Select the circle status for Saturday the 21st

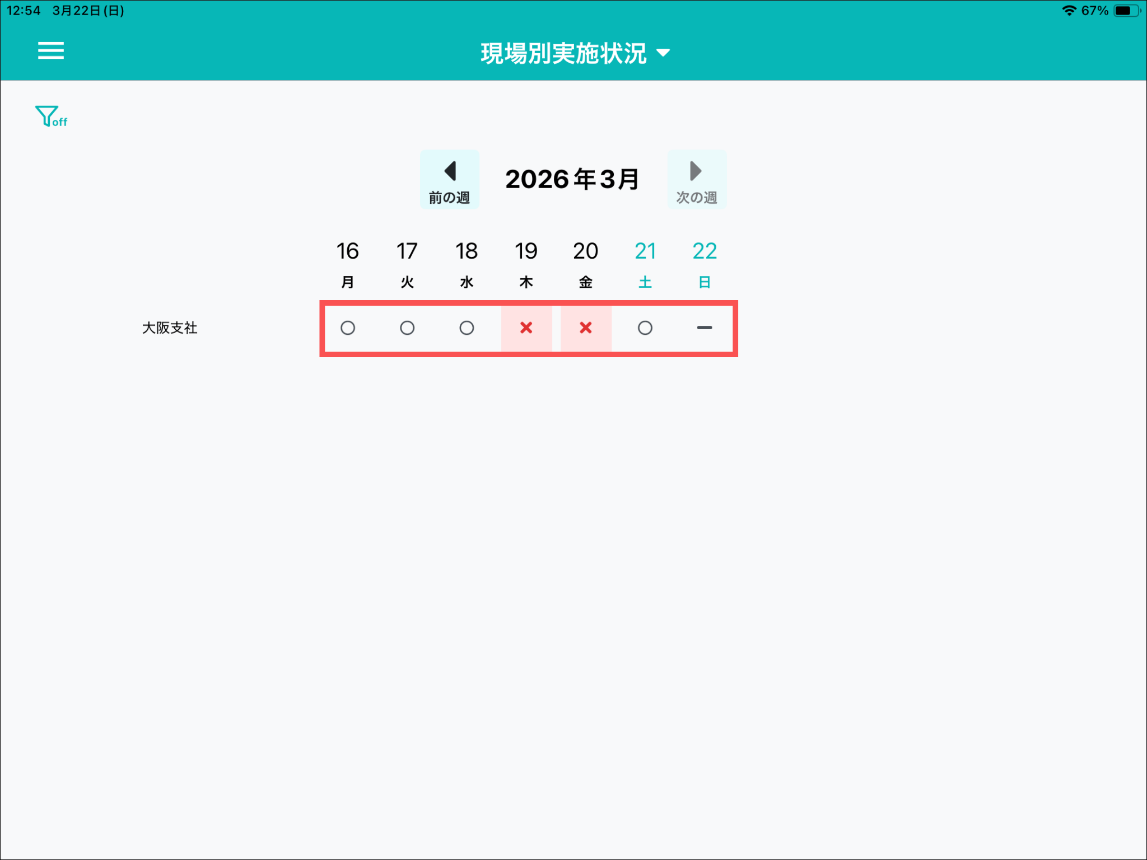coord(645,328)
